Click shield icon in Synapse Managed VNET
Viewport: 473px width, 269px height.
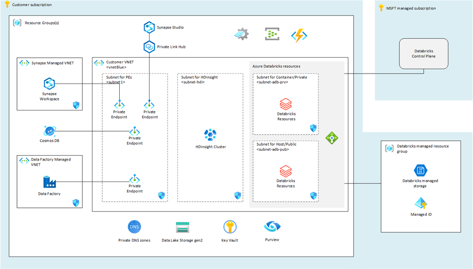(77, 105)
